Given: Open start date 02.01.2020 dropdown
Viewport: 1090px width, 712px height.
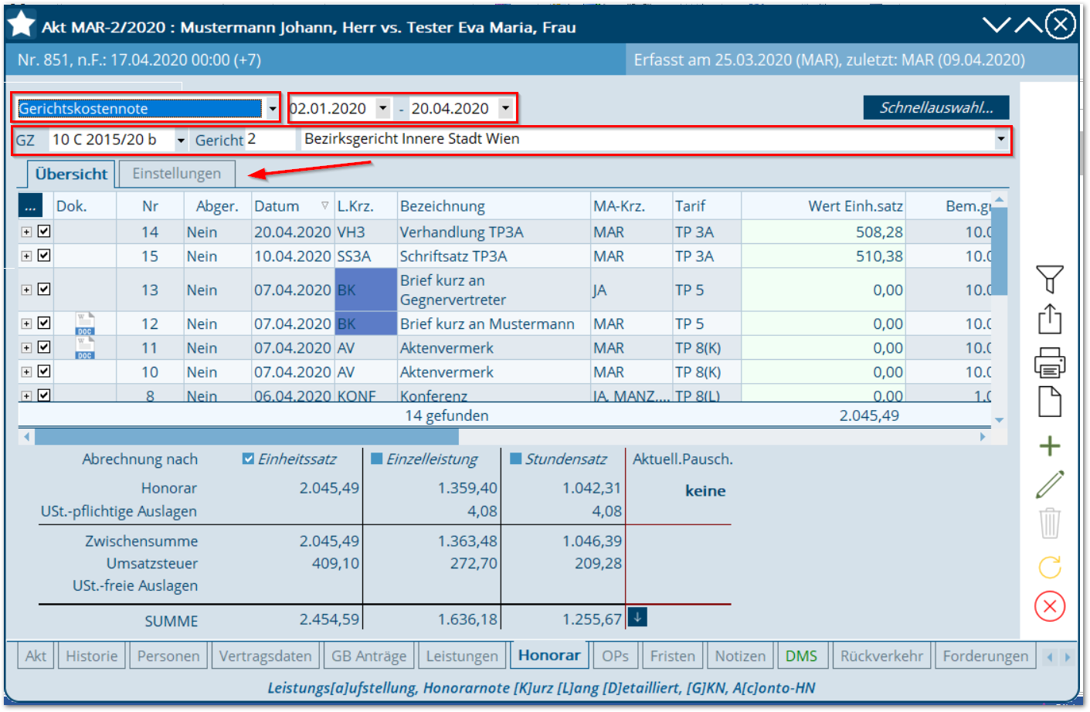Looking at the screenshot, I should pyautogui.click(x=382, y=108).
